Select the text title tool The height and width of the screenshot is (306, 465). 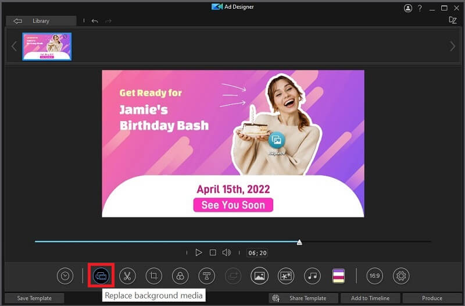207,275
